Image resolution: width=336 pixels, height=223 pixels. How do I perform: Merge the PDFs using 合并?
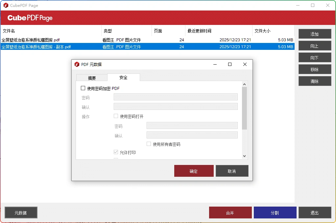tap(230, 213)
